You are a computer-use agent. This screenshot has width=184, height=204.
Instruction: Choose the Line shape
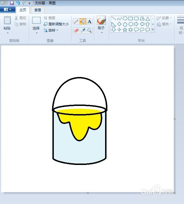click(x=114, y=18)
